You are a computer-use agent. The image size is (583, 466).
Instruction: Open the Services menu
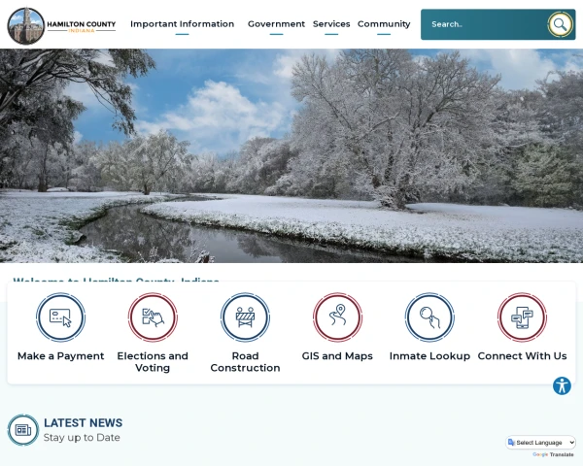coord(331,24)
